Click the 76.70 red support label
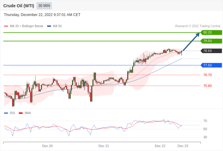Screen dimensions: 223x151 208,75
